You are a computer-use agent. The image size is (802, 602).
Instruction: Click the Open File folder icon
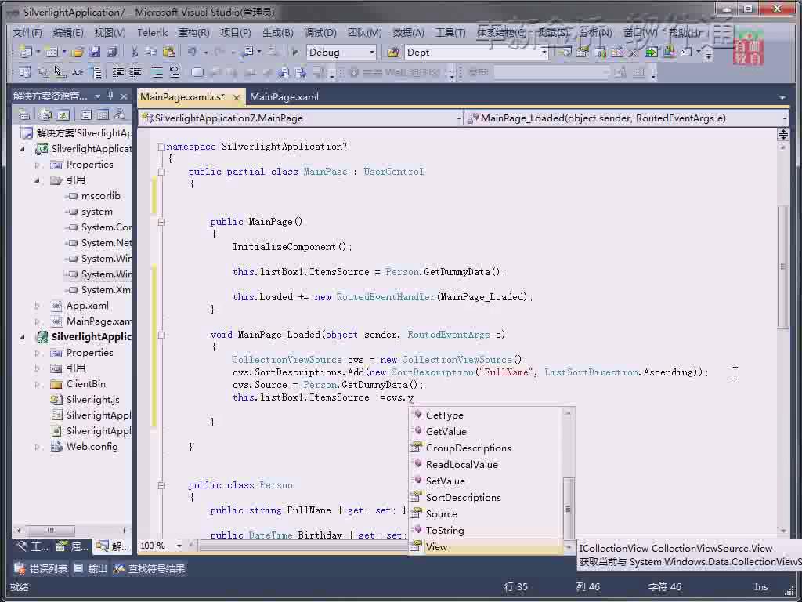78,52
